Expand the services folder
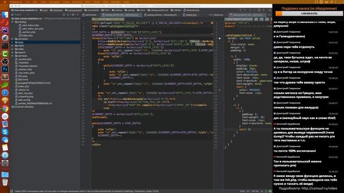This screenshot has height=193, width=344. (x=12, y=56)
